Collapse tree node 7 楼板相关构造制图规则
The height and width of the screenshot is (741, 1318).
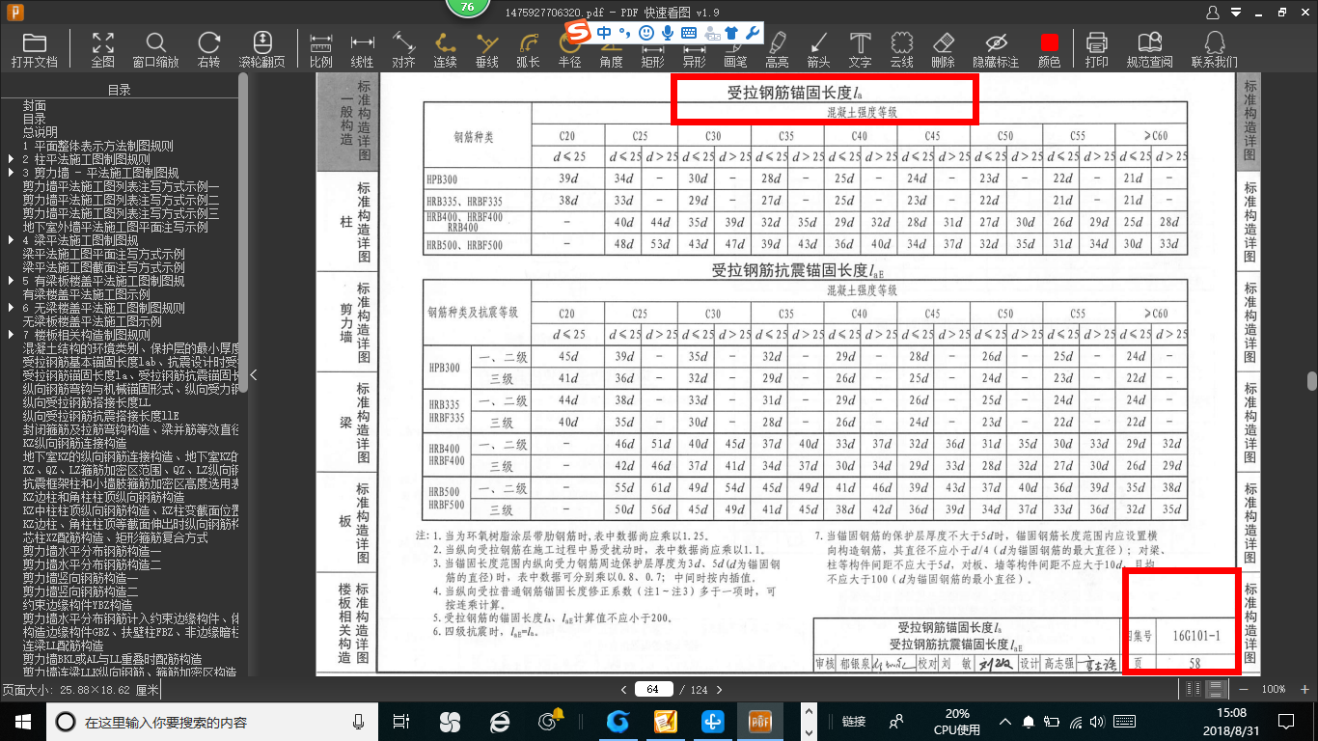tap(11, 335)
